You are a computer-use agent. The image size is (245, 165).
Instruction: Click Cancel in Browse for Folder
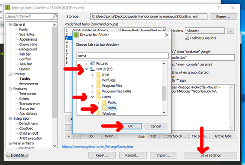click(156, 126)
